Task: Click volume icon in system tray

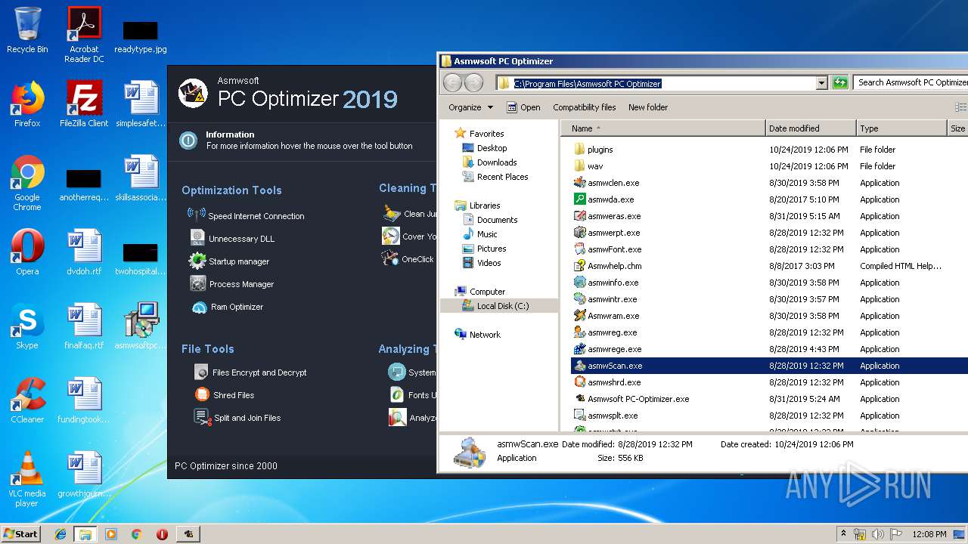Action: 878,534
